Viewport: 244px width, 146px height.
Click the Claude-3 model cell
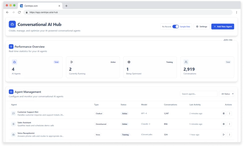tap(145, 124)
